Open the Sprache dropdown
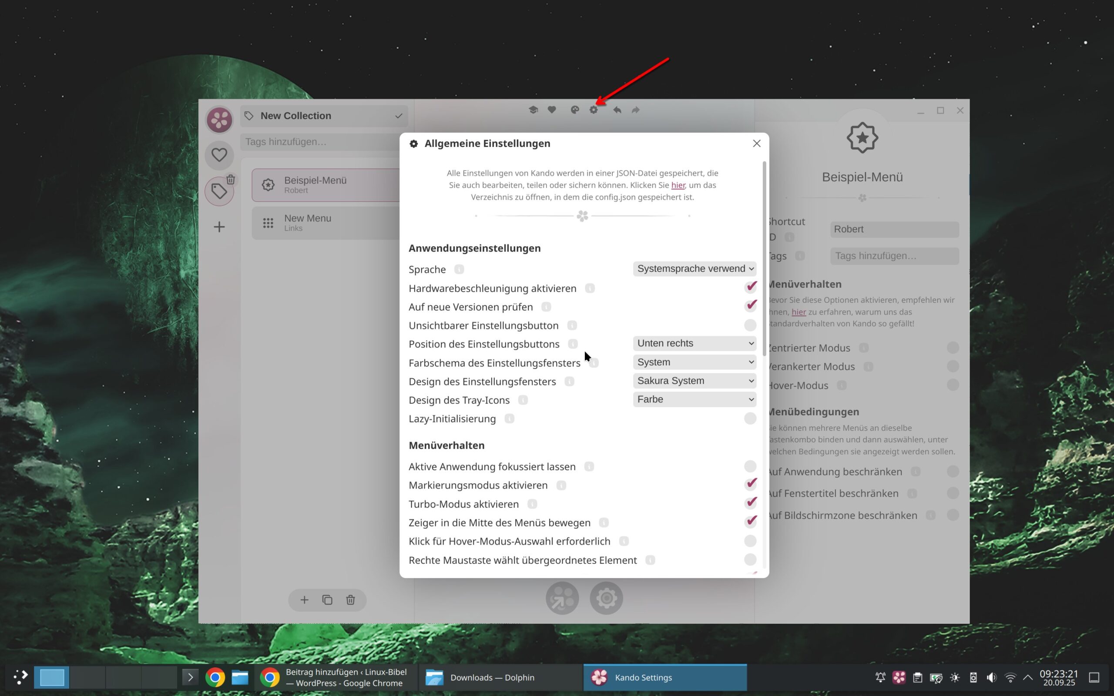 click(695, 269)
